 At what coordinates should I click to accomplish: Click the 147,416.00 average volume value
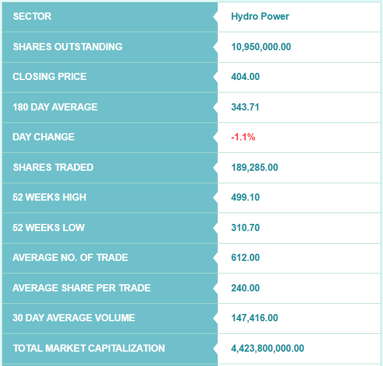click(254, 318)
